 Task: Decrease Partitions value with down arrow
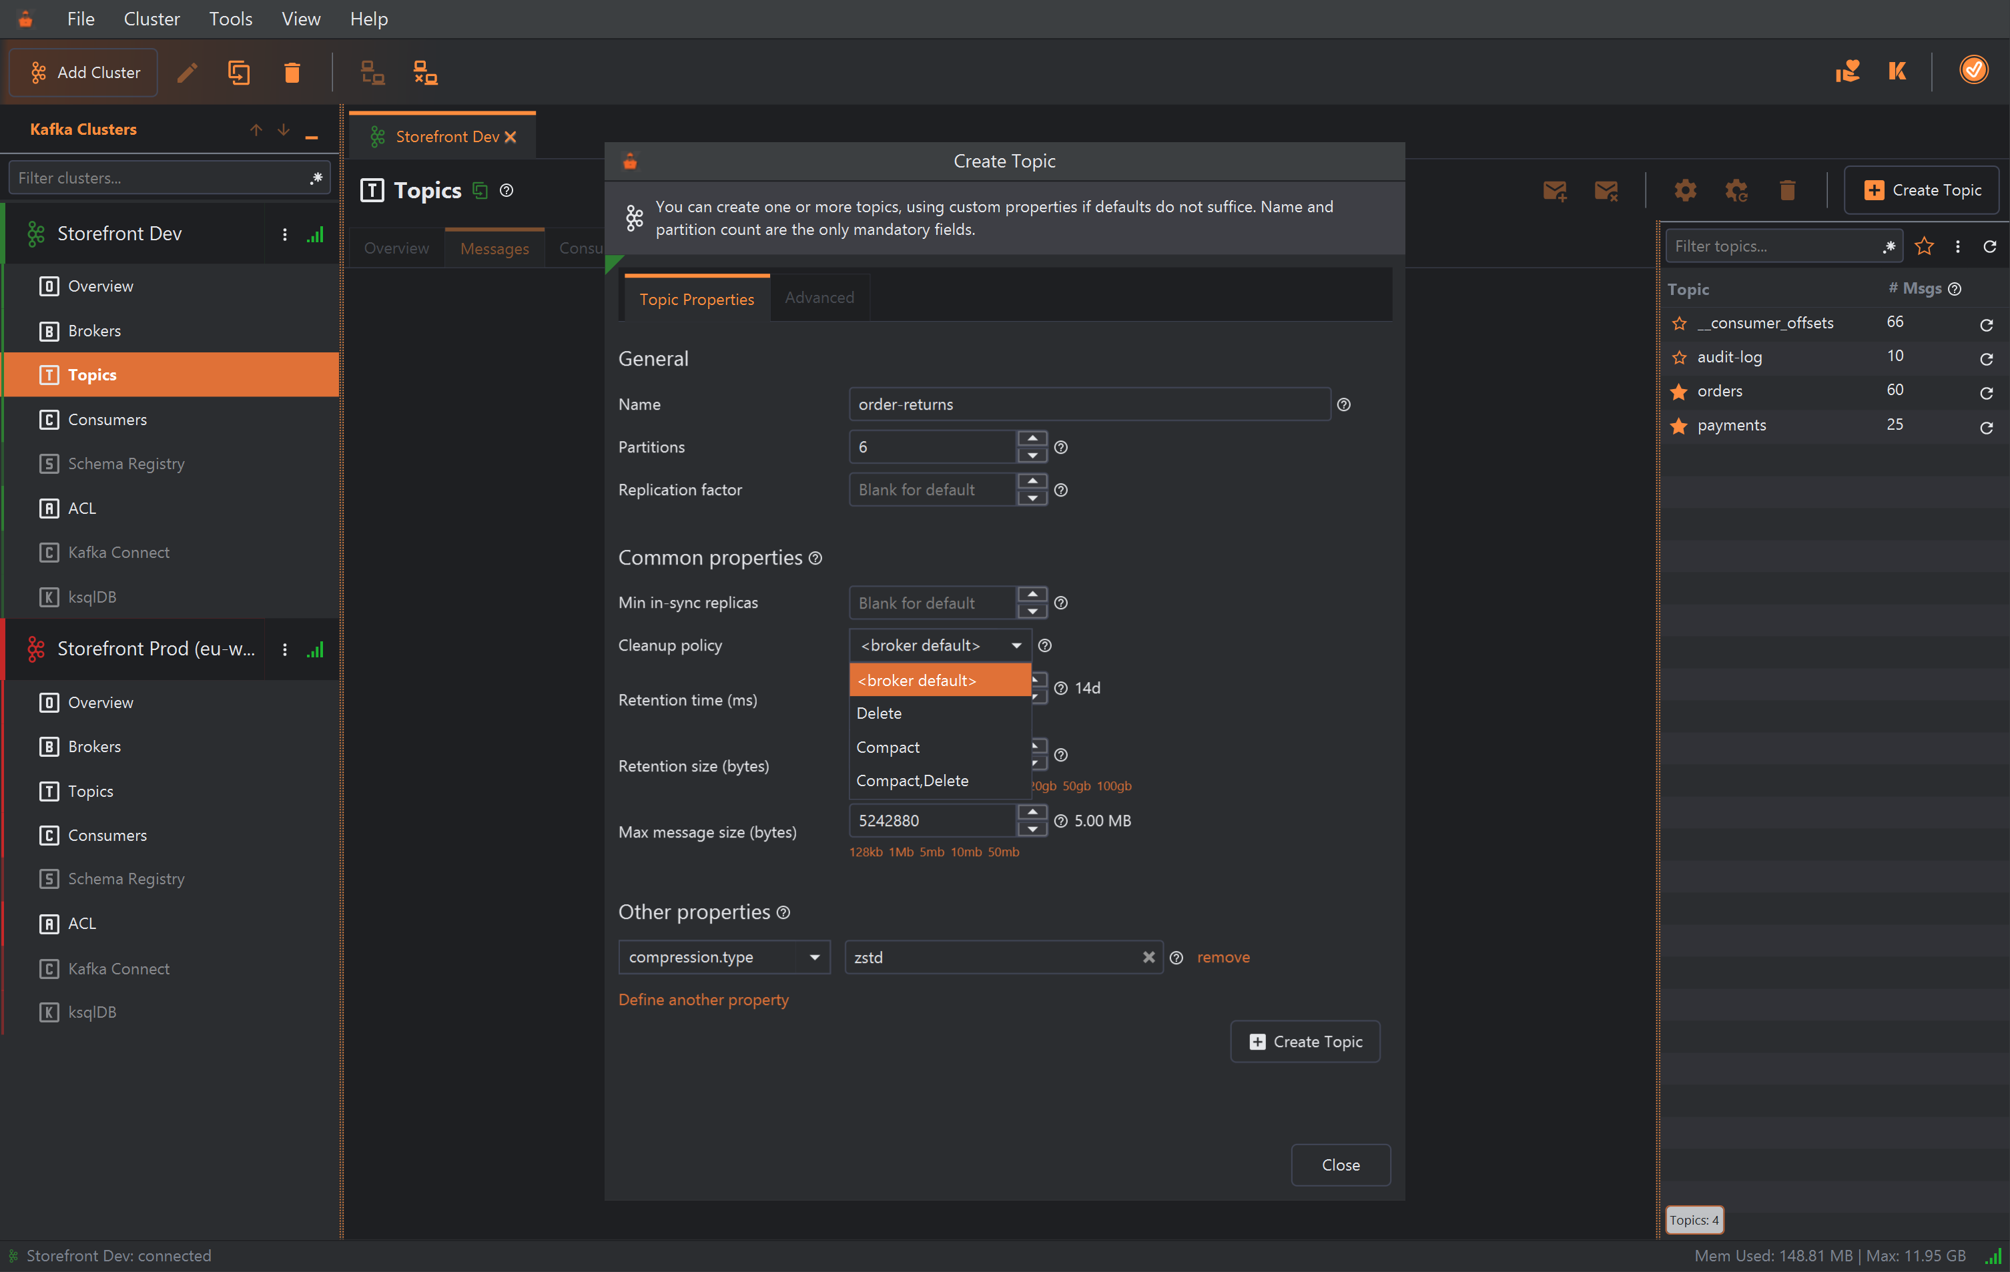coord(1032,456)
